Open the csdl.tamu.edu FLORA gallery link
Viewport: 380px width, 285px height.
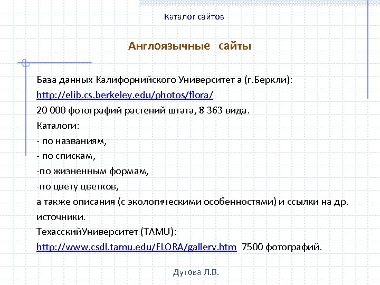pyautogui.click(x=137, y=247)
